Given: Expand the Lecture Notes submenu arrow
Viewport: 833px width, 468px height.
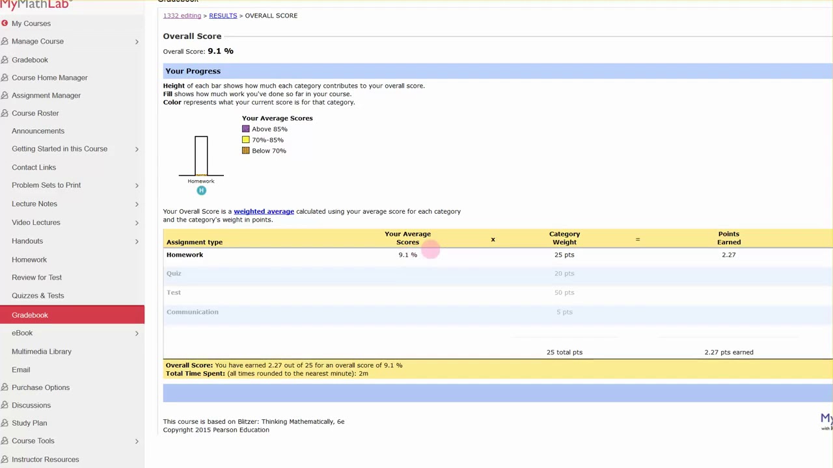Looking at the screenshot, I should point(137,204).
